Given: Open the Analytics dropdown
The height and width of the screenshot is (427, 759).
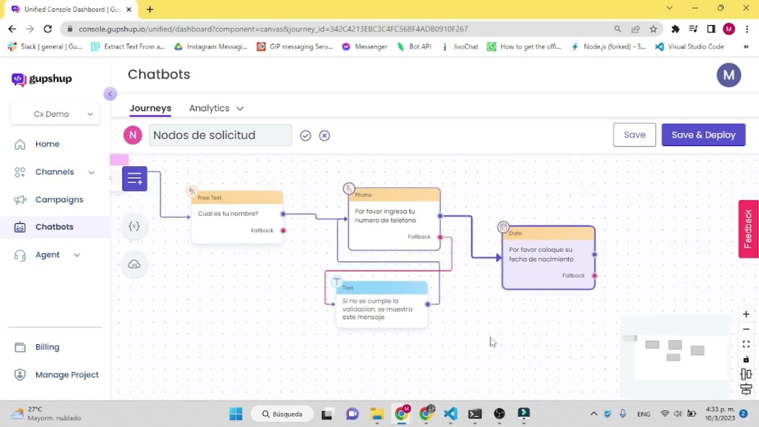Looking at the screenshot, I should coord(216,109).
